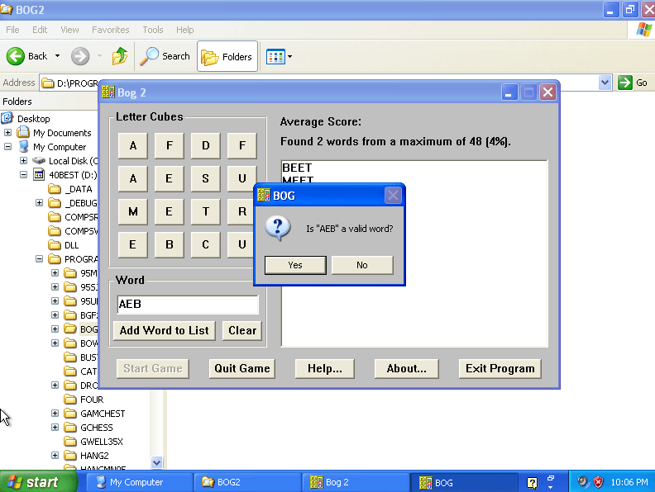Choose No in the BOG dialog
This screenshot has width=655, height=492.
pyautogui.click(x=361, y=265)
